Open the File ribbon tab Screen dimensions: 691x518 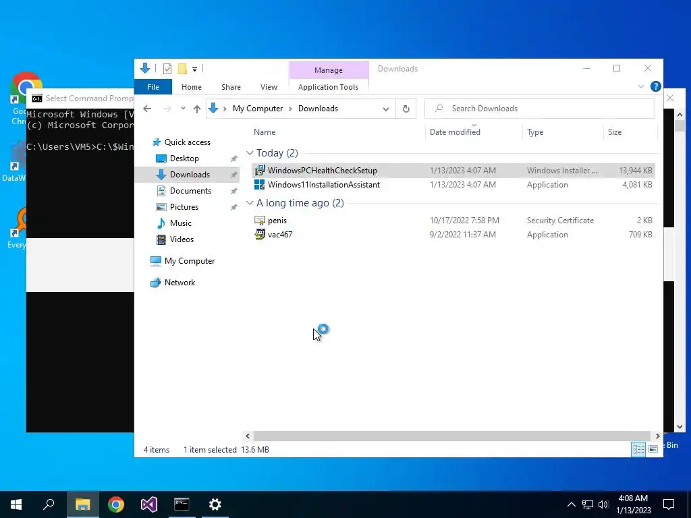coord(153,87)
